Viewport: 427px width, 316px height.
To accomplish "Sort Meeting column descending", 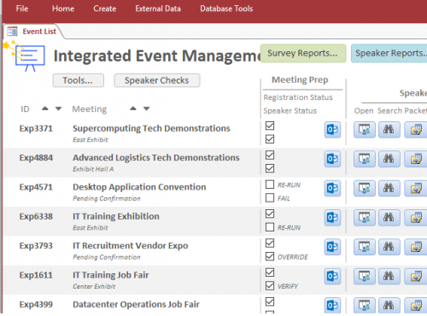I will coord(146,108).
